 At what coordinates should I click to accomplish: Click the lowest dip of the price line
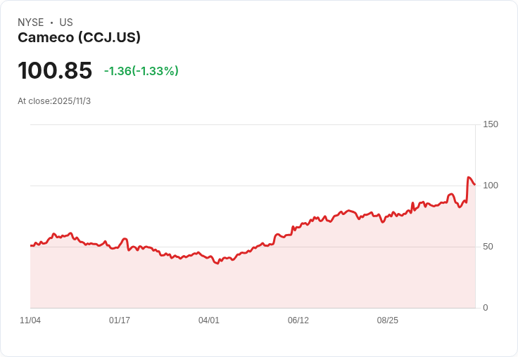217,263
